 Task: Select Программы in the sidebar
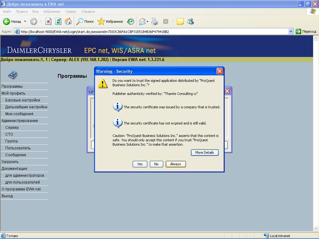(12, 87)
